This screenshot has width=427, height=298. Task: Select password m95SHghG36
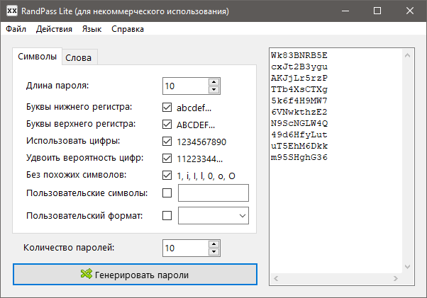coord(299,157)
